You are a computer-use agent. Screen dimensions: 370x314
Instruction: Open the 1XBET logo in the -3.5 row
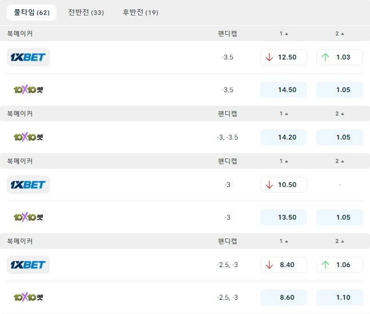(x=28, y=57)
